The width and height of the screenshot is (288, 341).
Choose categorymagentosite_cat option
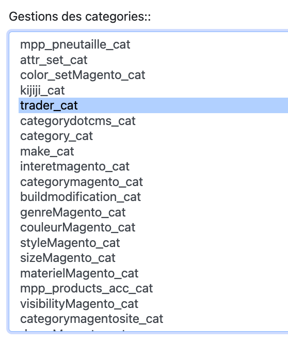[x=153, y=319]
